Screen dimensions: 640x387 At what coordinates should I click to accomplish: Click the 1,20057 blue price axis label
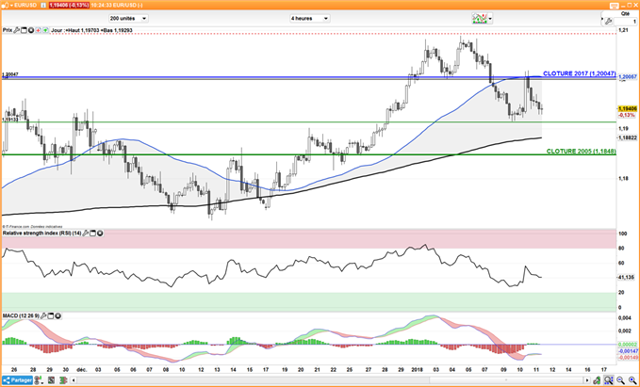point(628,76)
